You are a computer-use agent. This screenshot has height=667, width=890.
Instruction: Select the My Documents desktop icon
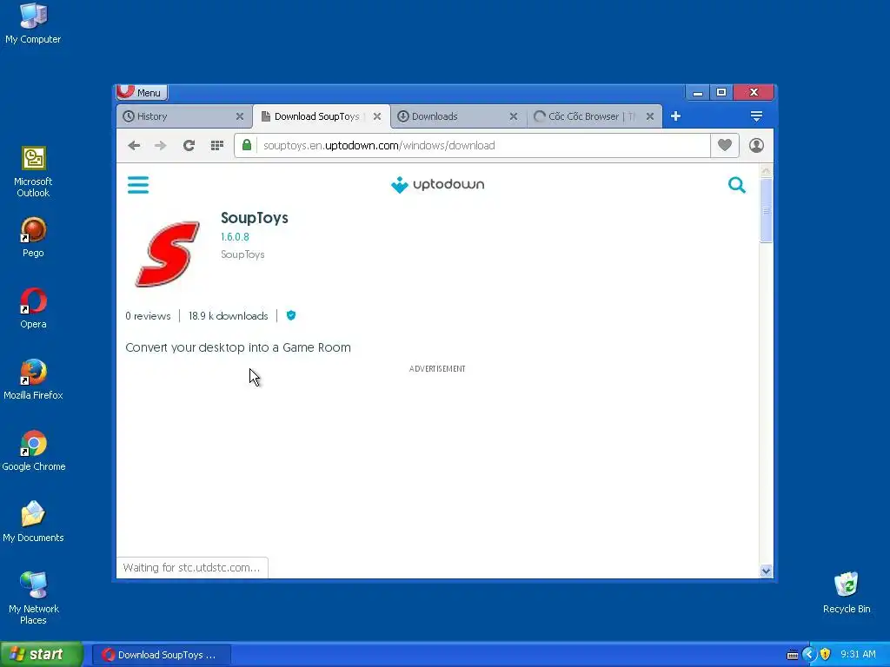pos(33,522)
